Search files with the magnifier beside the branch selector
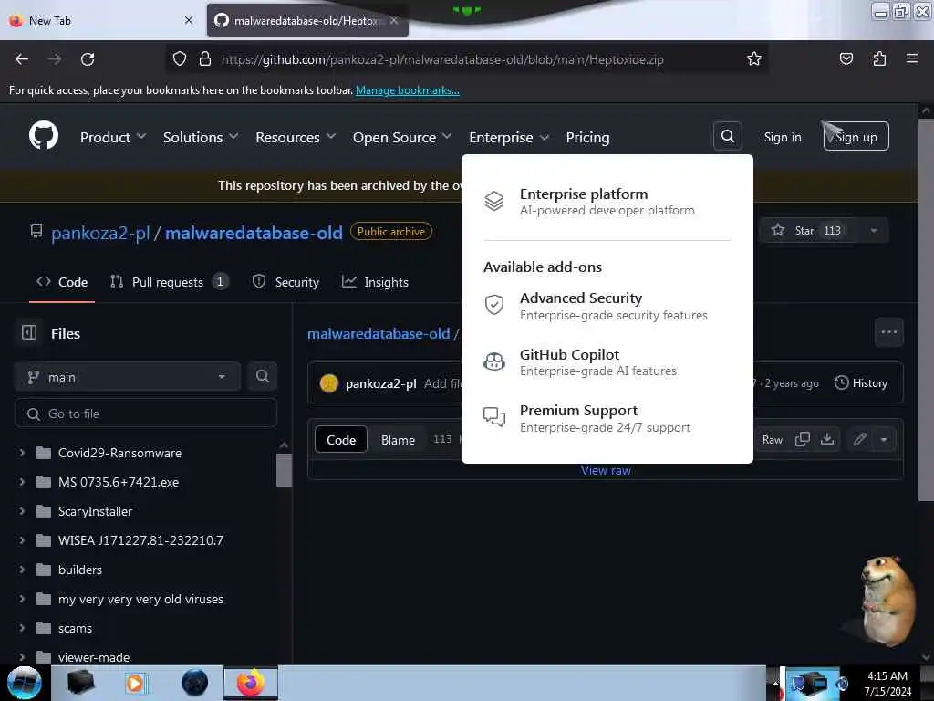 (263, 376)
